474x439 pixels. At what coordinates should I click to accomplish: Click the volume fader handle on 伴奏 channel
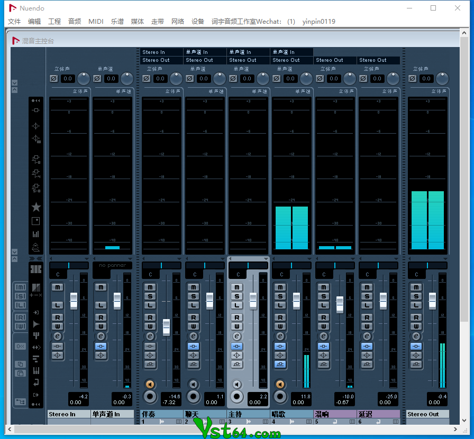166,328
